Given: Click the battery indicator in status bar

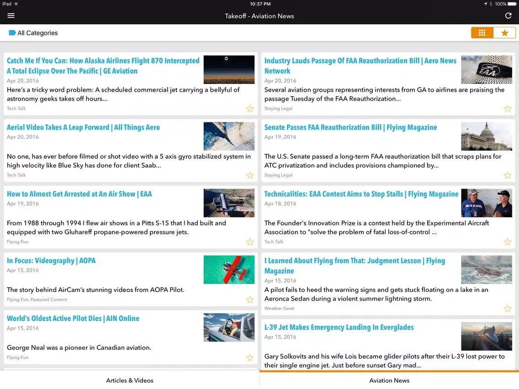Looking at the screenshot, I should click(512, 4).
